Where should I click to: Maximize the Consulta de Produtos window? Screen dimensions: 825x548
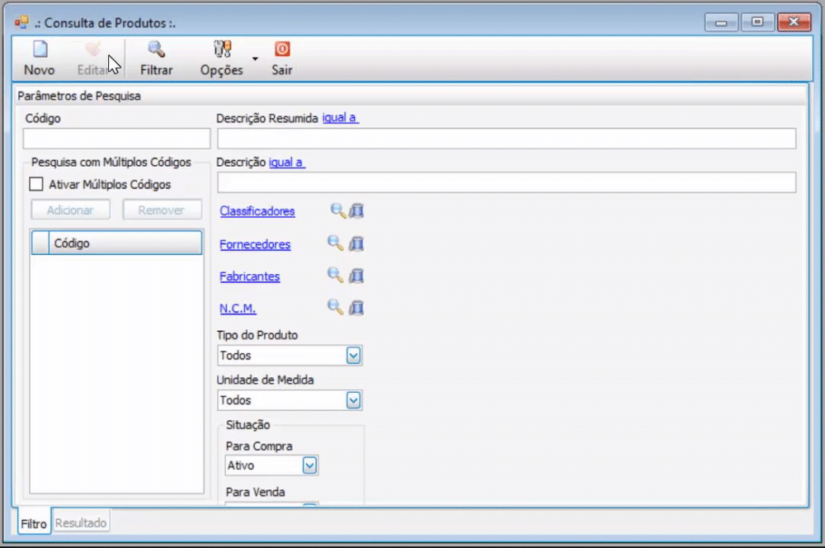click(757, 22)
